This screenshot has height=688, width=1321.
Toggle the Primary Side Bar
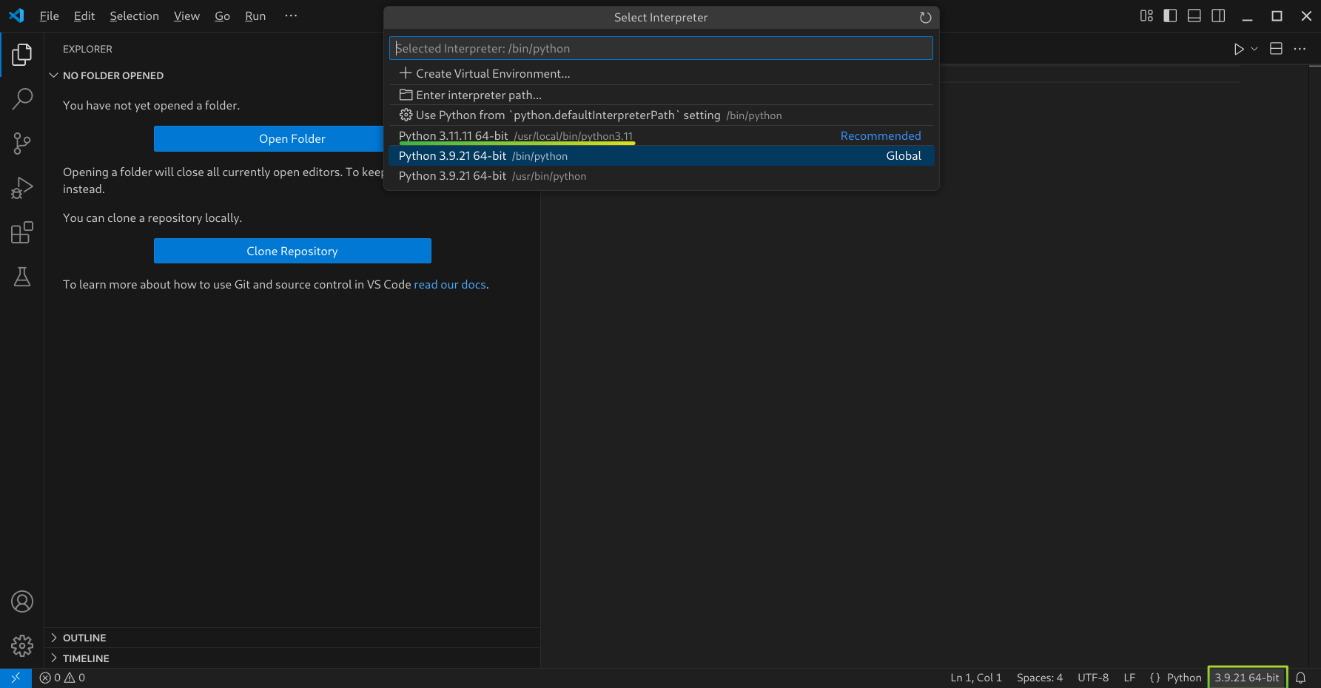coord(1170,16)
